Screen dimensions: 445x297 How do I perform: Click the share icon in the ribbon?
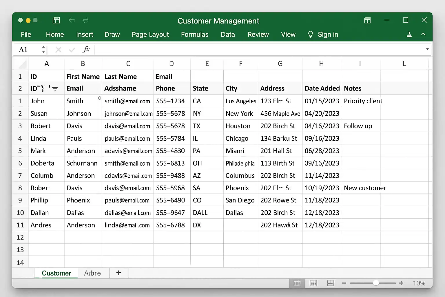tap(409, 35)
